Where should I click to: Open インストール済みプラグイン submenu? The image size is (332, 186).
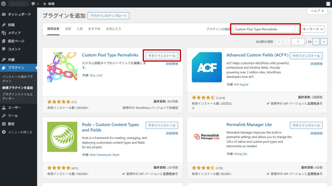17,79
